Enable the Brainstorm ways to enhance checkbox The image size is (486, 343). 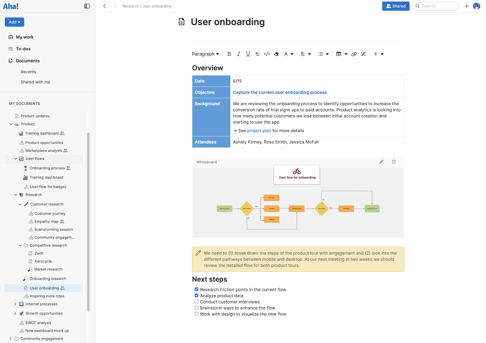point(196,307)
